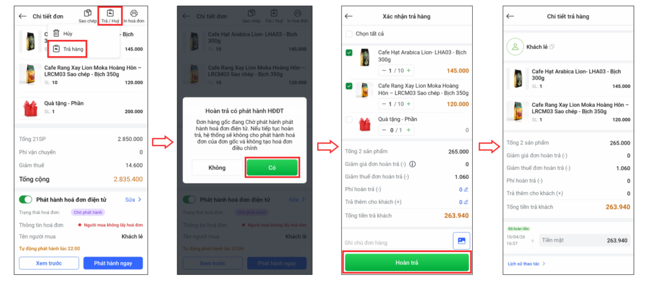Screen dimensions: 648x285
Task: Toggle Phát hành hoá đơn điện tử switch
Action: [x=25, y=200]
